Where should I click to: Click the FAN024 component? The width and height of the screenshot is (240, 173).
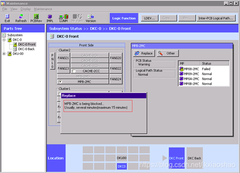[x=115, y=79]
